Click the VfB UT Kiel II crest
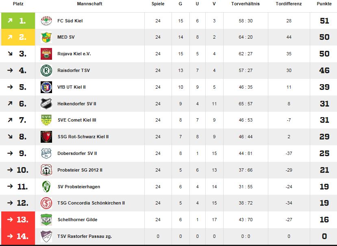 click(x=46, y=87)
